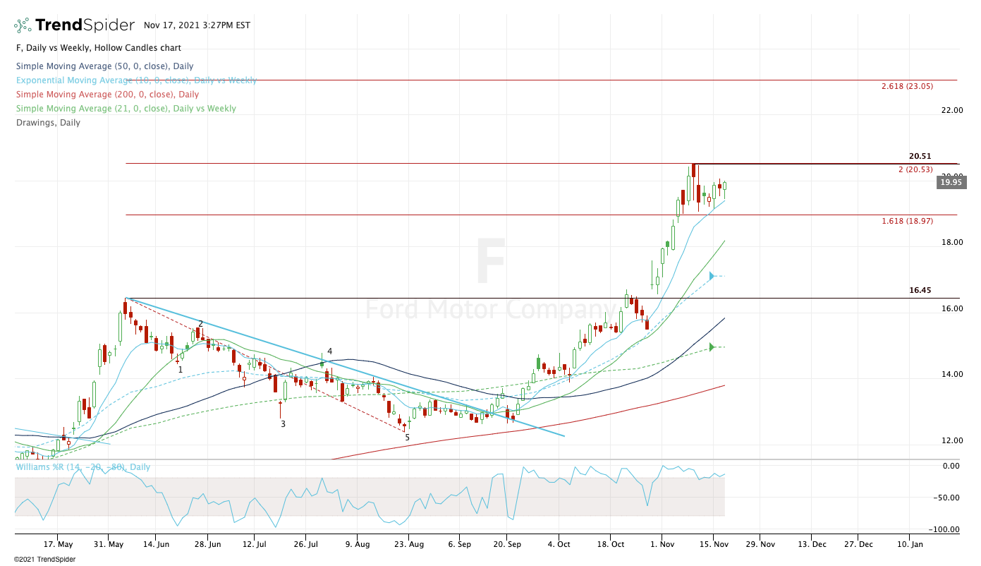
Task: Click the 14. Jun date label
Action: (156, 545)
